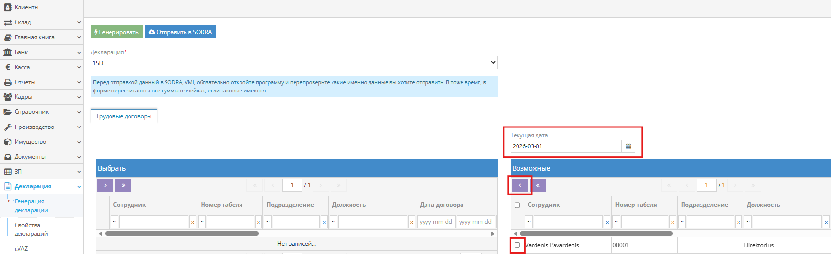The image size is (831, 254).
Task: Clear Номер табеля filter in Выбрать table
Action: [x=259, y=222]
